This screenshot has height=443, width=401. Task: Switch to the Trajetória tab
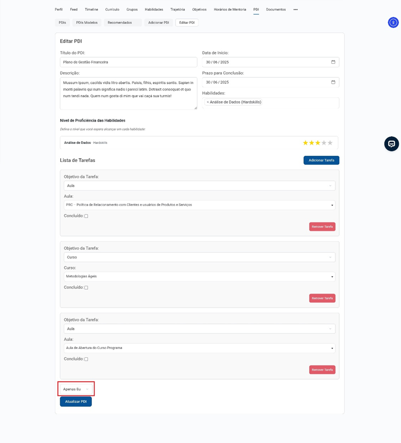click(x=178, y=9)
